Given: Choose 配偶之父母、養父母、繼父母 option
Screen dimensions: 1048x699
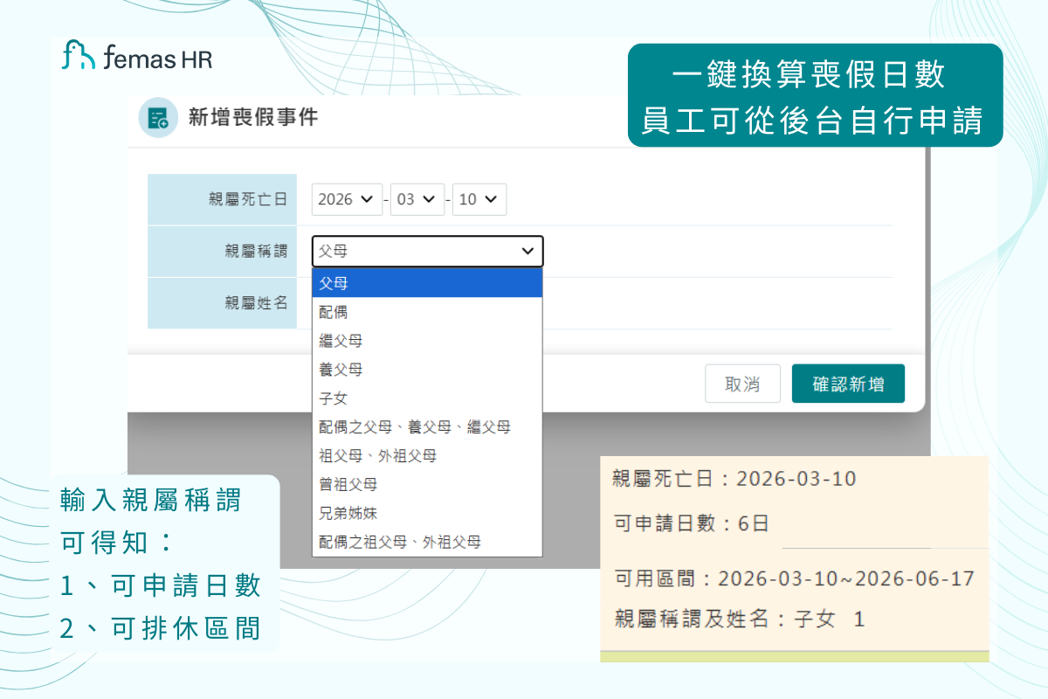Looking at the screenshot, I should 427,427.
